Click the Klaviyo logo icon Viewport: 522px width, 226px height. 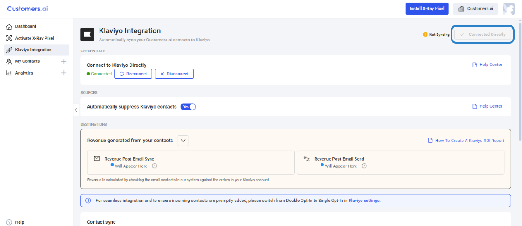(x=87, y=35)
